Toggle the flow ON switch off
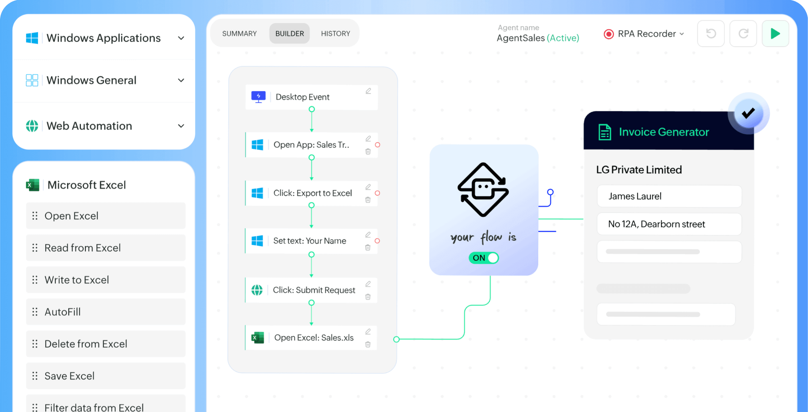808x412 pixels. pos(483,258)
